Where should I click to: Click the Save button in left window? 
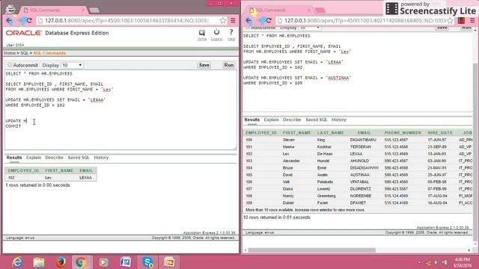tap(204, 65)
